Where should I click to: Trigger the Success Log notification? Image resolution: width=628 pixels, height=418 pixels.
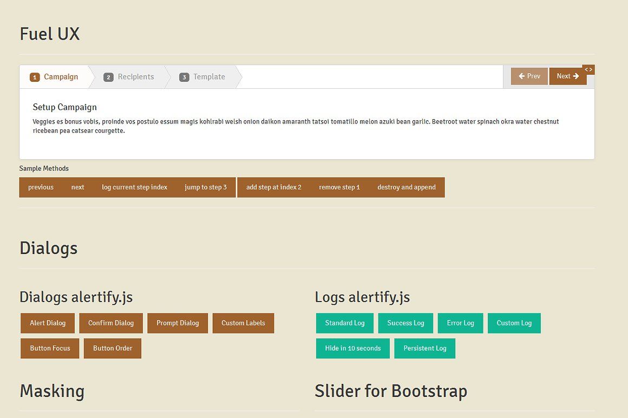click(x=405, y=323)
